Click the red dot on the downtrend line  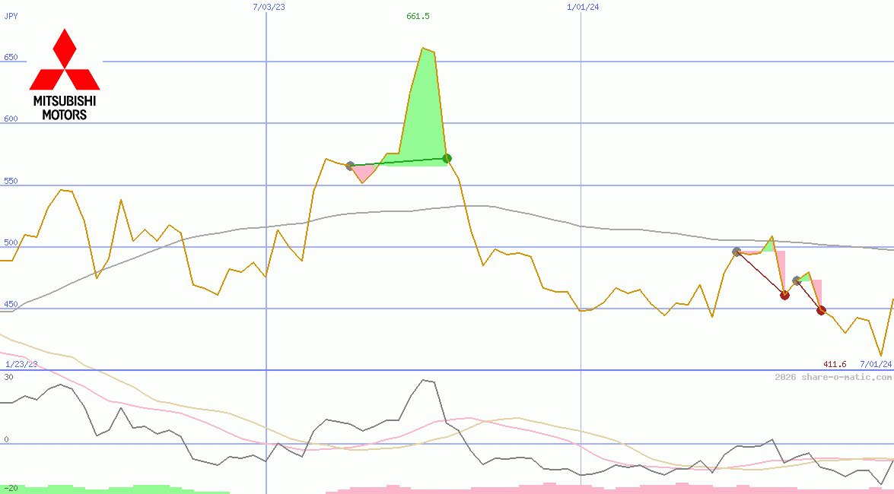[x=784, y=294]
